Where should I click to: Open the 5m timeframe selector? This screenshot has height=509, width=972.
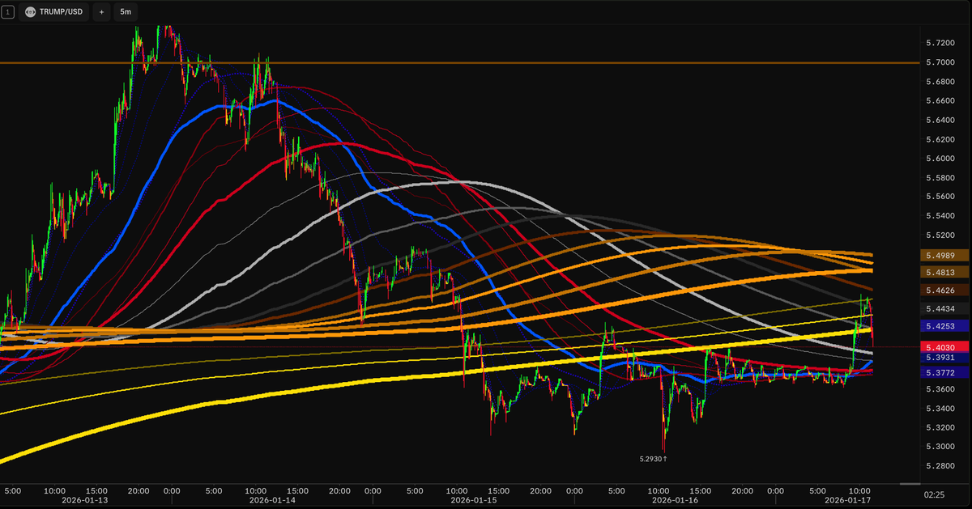coord(125,12)
